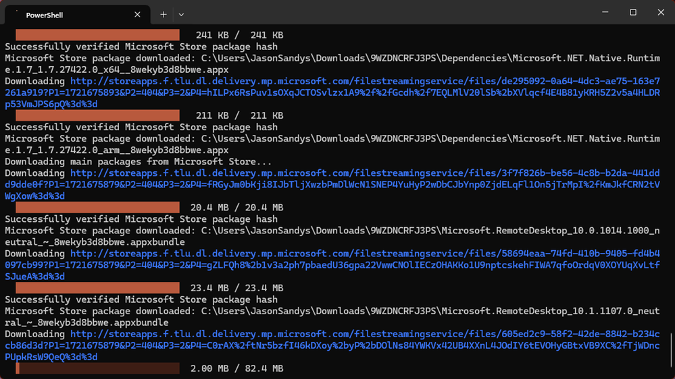Click first 'Successfully verified Microsoft Store package hash' line
The width and height of the screenshot is (675, 379).
click(x=141, y=47)
